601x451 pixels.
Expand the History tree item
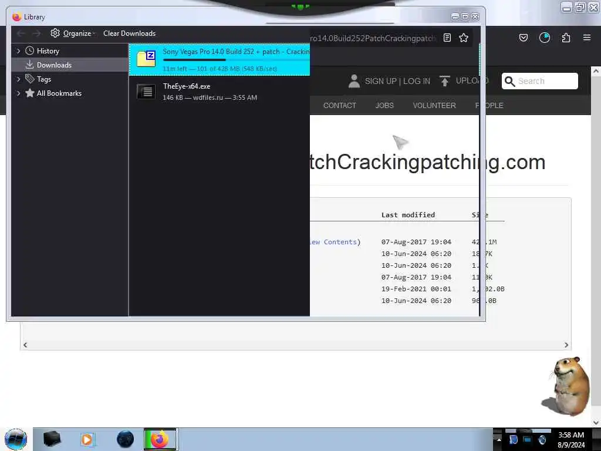click(18, 51)
